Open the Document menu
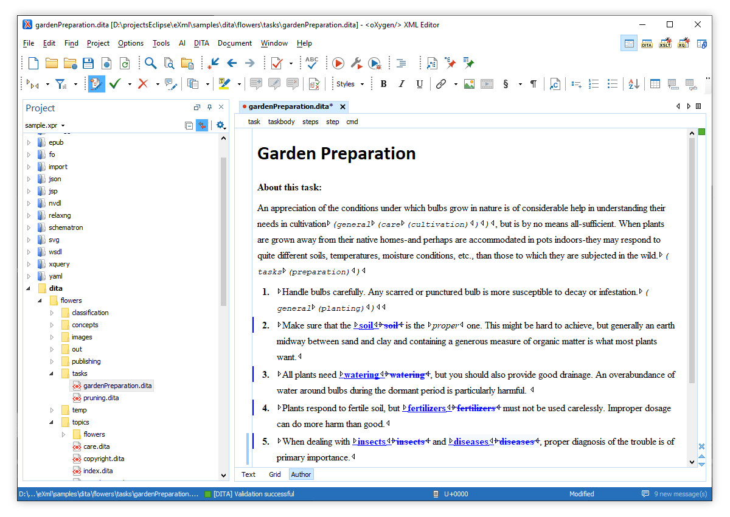The height and width of the screenshot is (517, 730). pos(235,43)
